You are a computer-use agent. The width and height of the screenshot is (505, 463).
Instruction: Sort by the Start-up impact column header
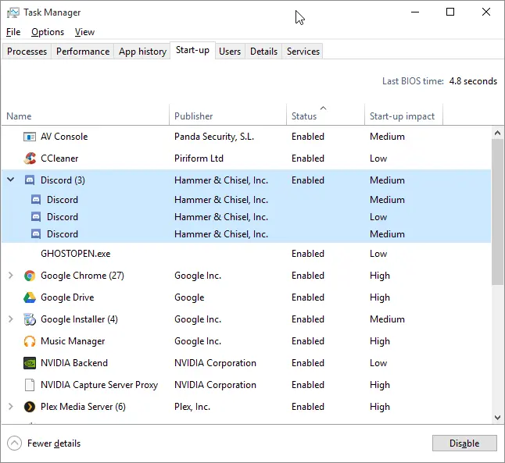coord(403,115)
